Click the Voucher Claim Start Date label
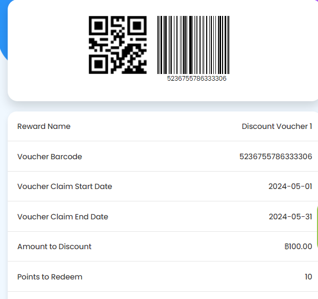 (x=65, y=186)
